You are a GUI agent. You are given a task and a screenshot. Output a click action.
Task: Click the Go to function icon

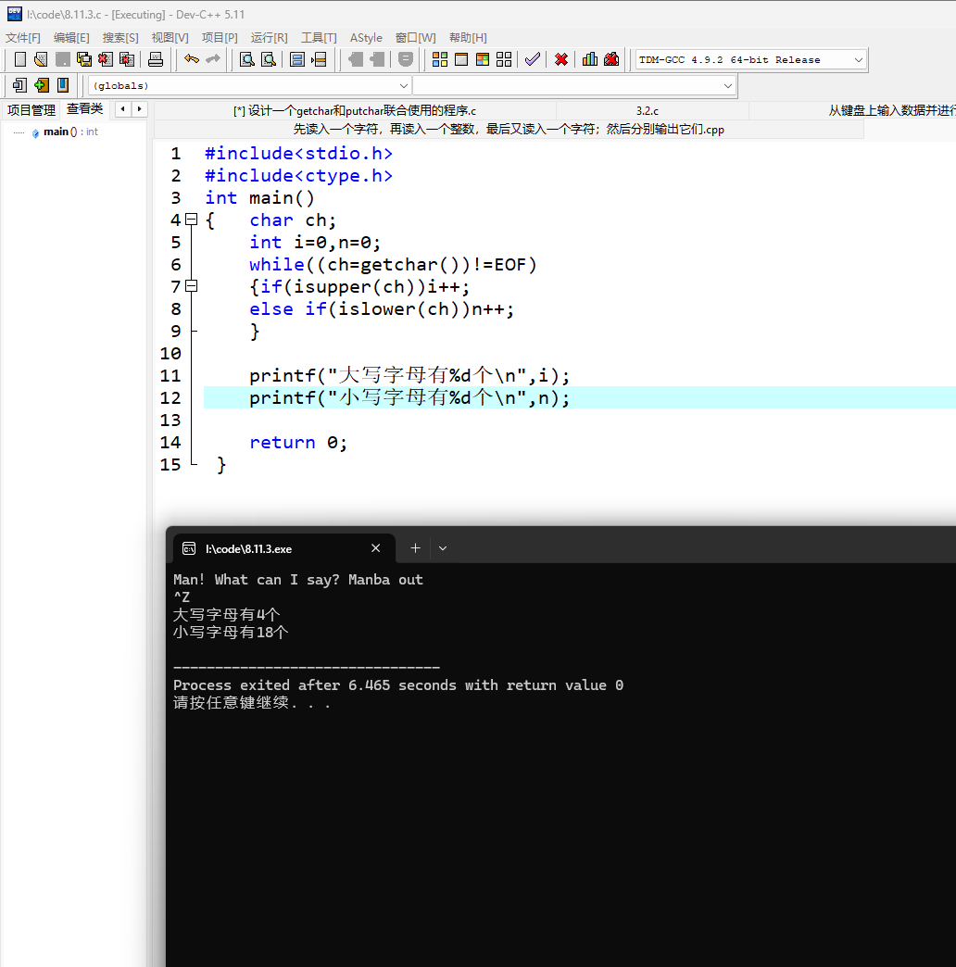pyautogui.click(x=297, y=59)
